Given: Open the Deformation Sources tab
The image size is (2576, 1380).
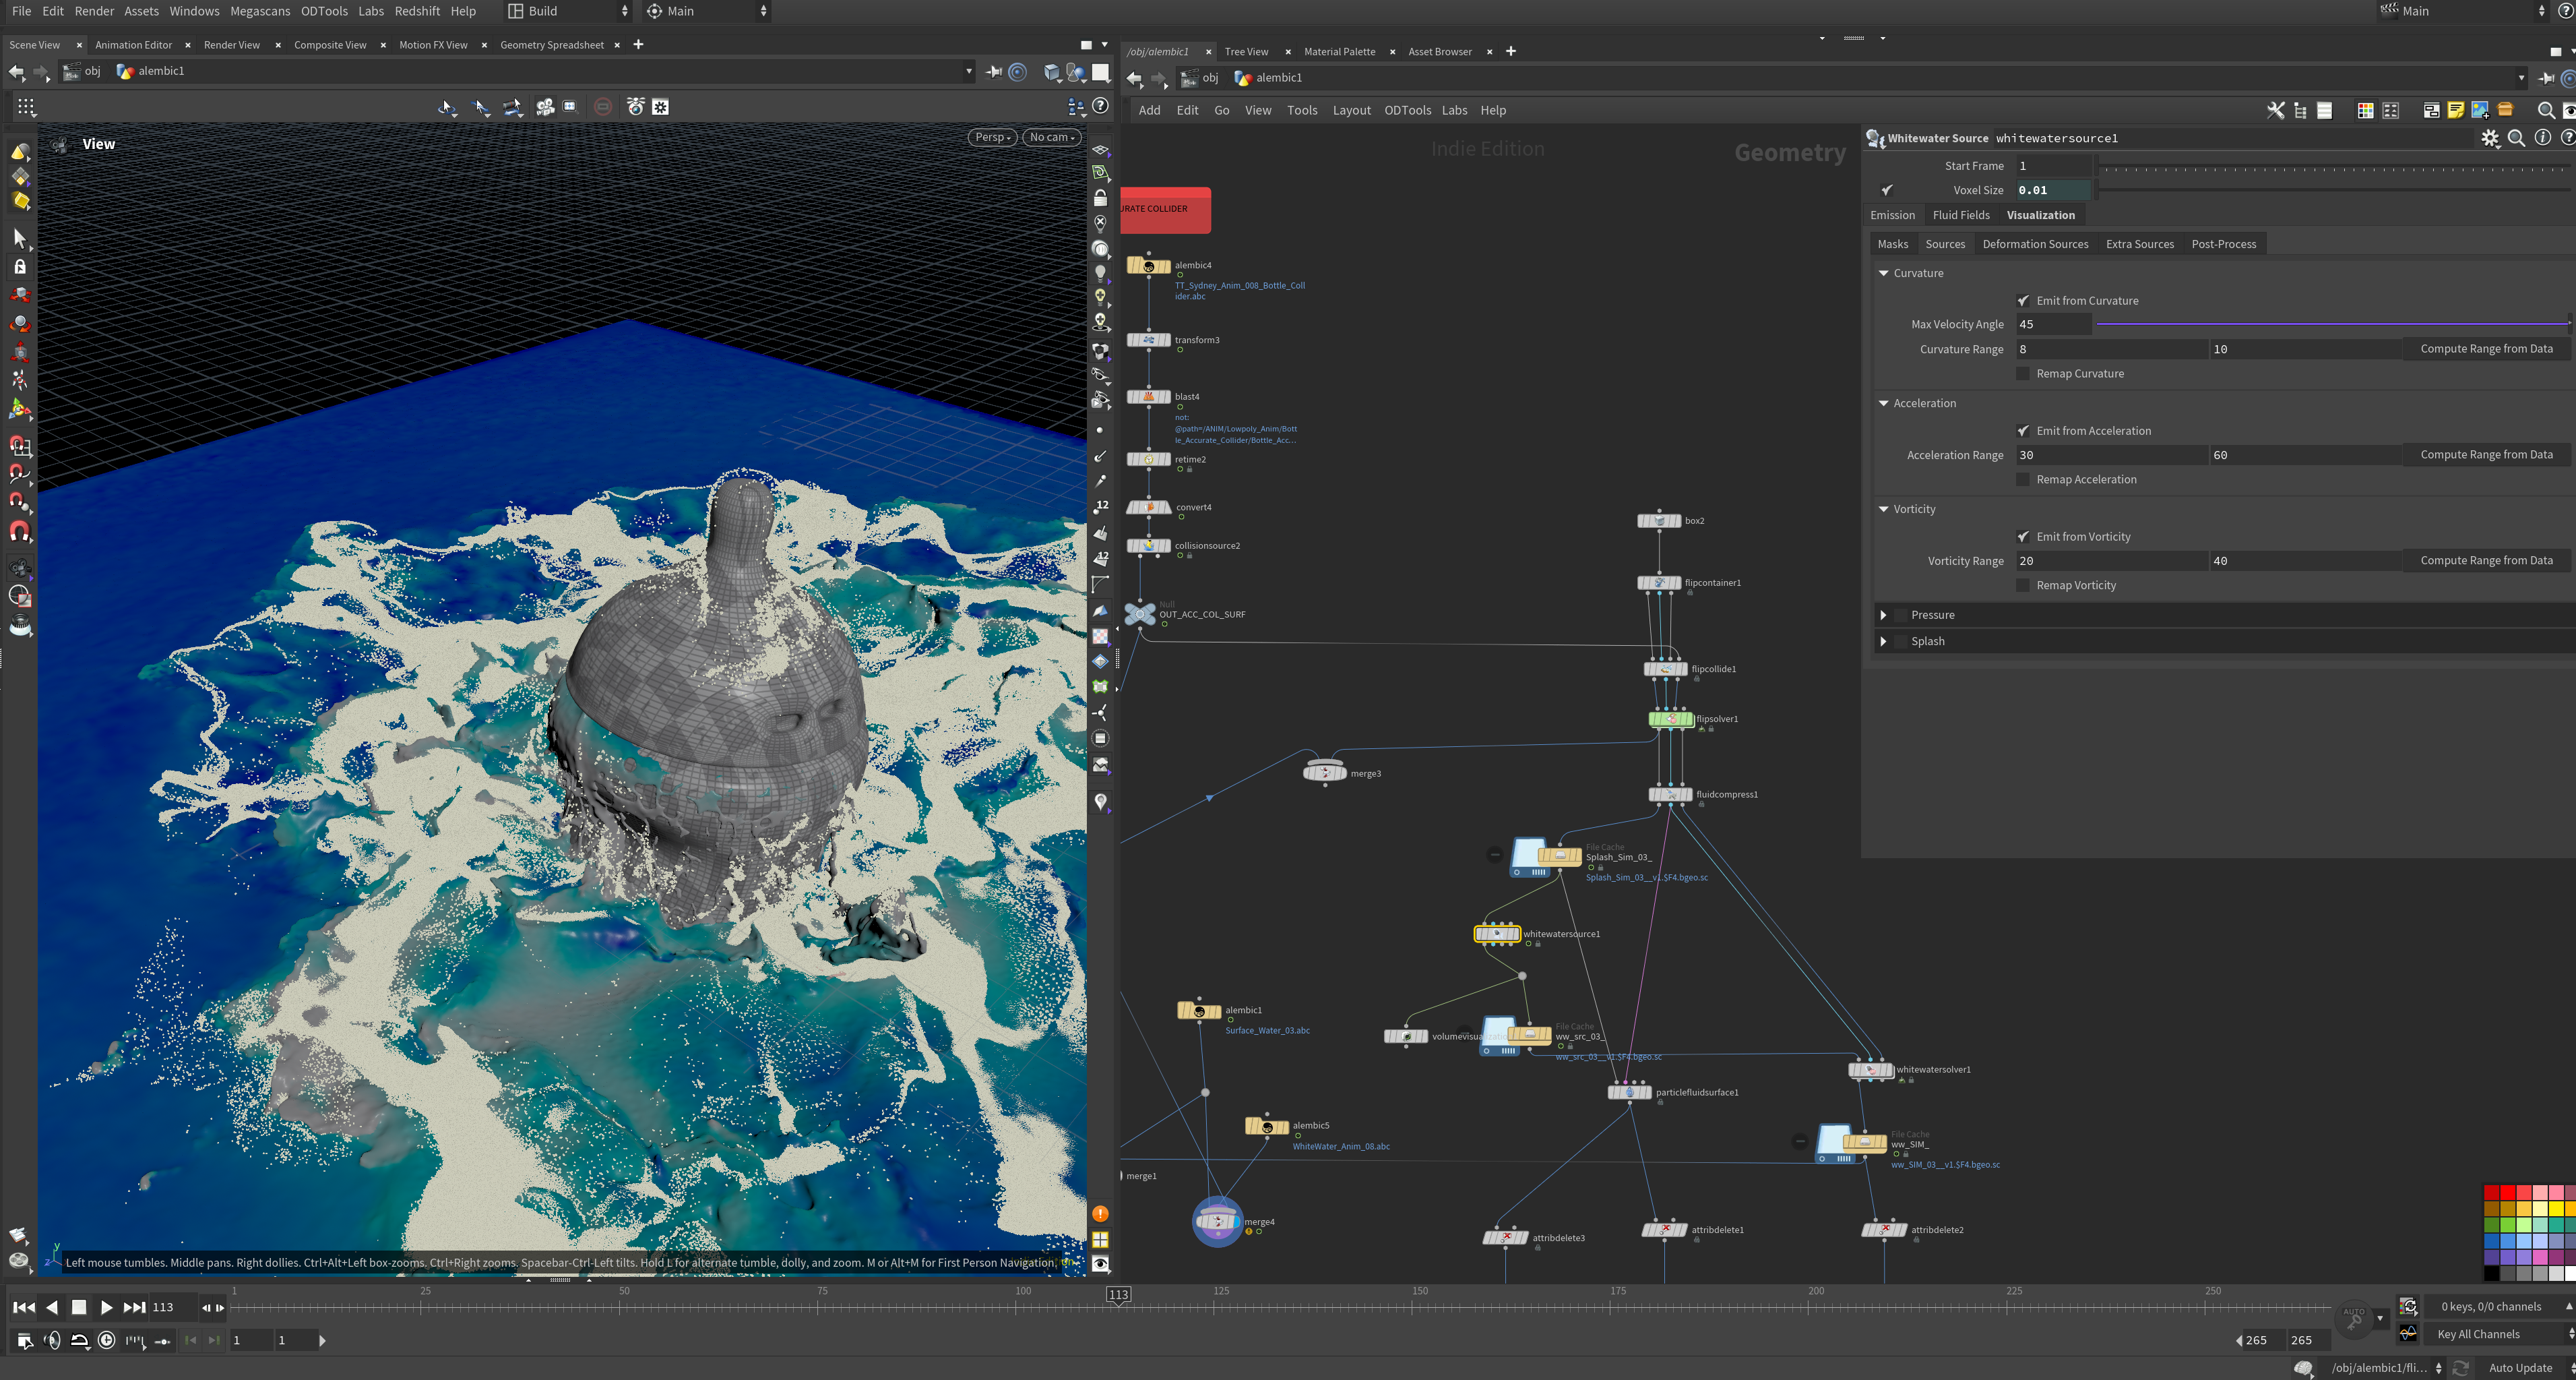Looking at the screenshot, I should (2035, 244).
